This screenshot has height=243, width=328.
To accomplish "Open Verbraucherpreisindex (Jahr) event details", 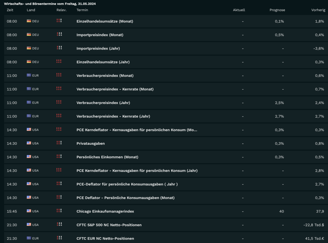I will (x=103, y=103).
